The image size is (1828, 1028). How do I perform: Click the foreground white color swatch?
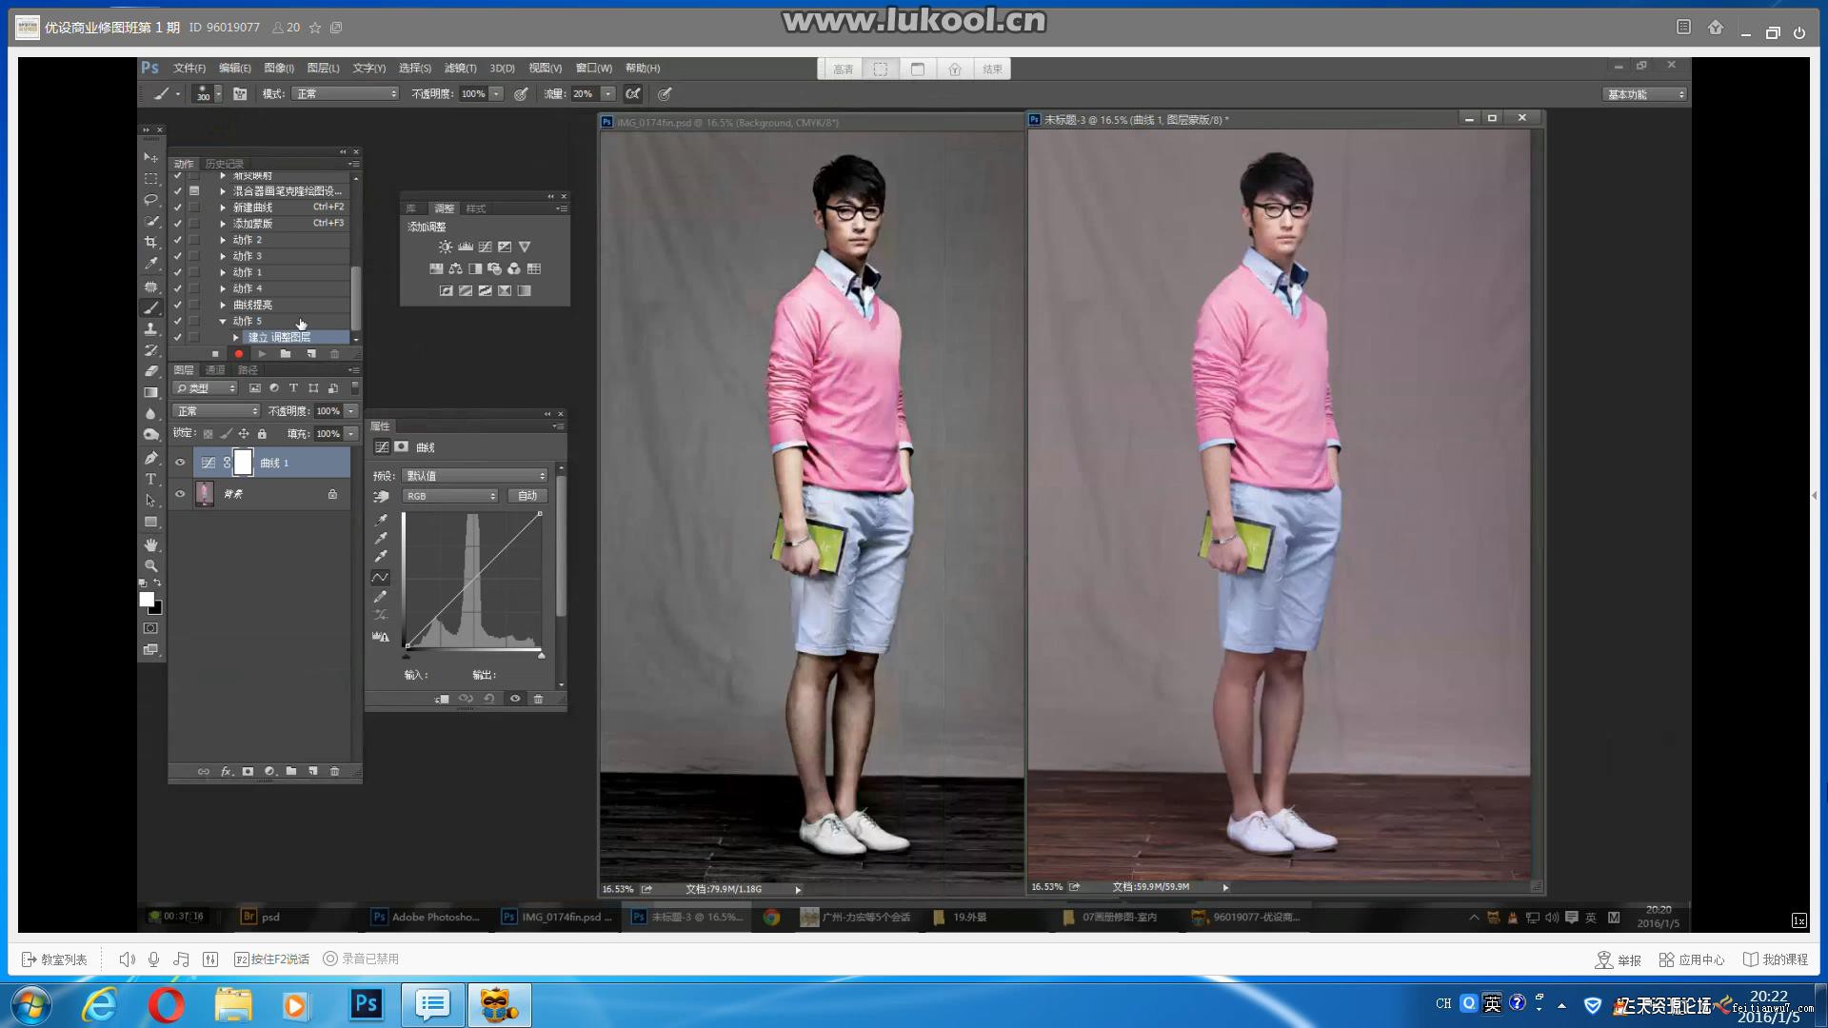coord(147,599)
